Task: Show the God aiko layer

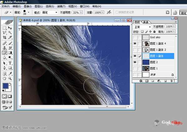Action: coord(135,37)
